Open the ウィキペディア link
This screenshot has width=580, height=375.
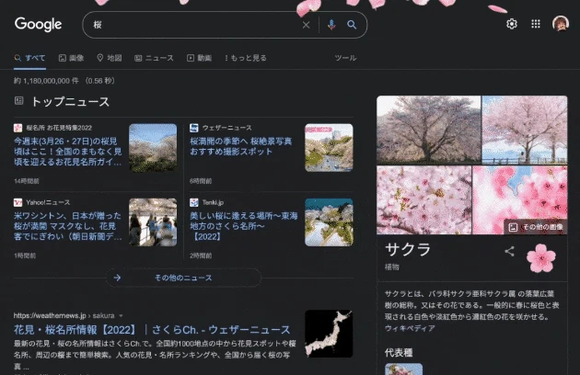click(410, 328)
